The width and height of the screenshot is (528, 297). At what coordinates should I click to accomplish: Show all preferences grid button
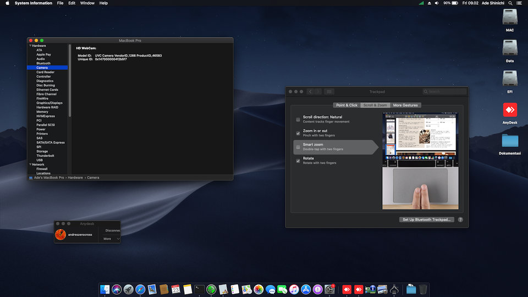(329, 91)
